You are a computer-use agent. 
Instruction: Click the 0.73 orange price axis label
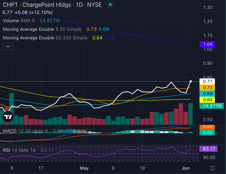pyautogui.click(x=207, y=88)
